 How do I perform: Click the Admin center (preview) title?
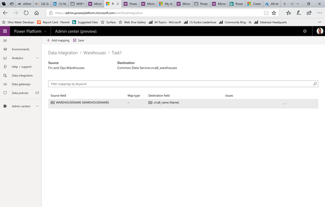(x=76, y=31)
